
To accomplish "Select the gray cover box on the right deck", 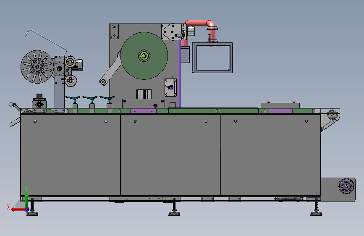I will pyautogui.click(x=280, y=106).
